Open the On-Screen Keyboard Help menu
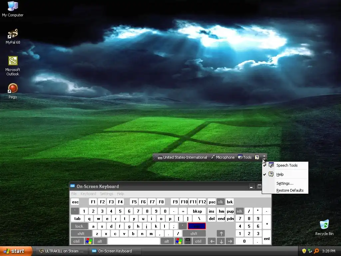The height and width of the screenshot is (256, 341). click(x=120, y=194)
